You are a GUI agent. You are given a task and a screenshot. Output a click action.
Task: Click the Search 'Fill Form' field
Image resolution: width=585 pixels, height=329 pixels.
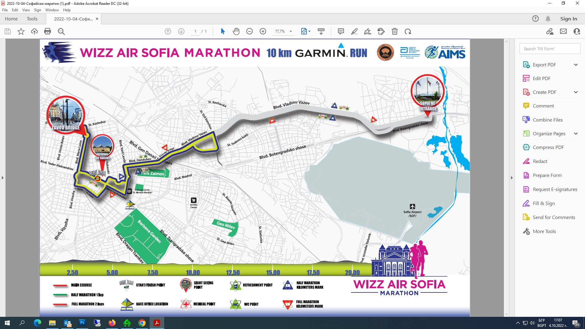pos(549,49)
